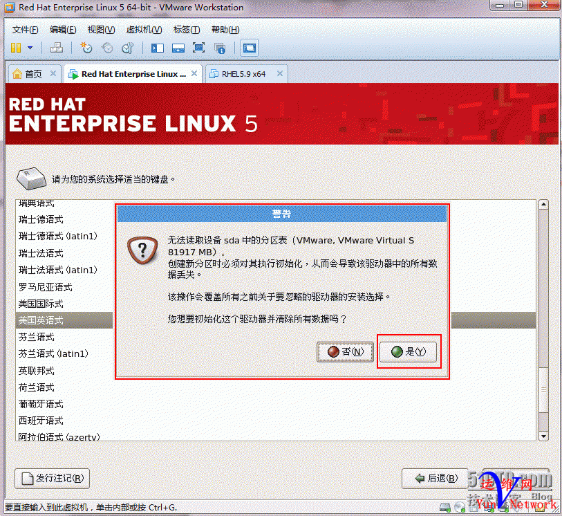The width and height of the screenshot is (562, 516).
Task: Send Ctrl+Alt+Del using the toolbar icon
Action: pos(56,48)
